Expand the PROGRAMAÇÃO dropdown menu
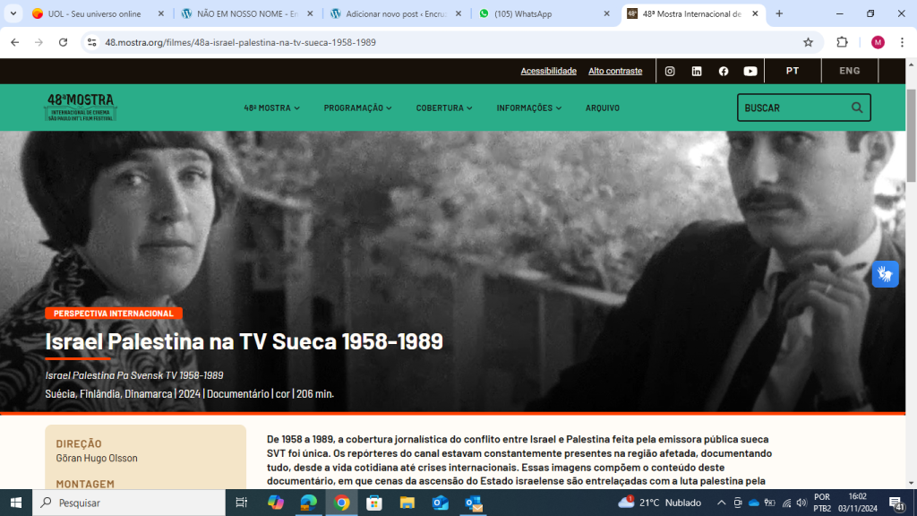 [357, 108]
